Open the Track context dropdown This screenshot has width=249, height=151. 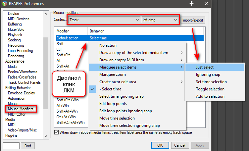pyautogui.click(x=104, y=20)
